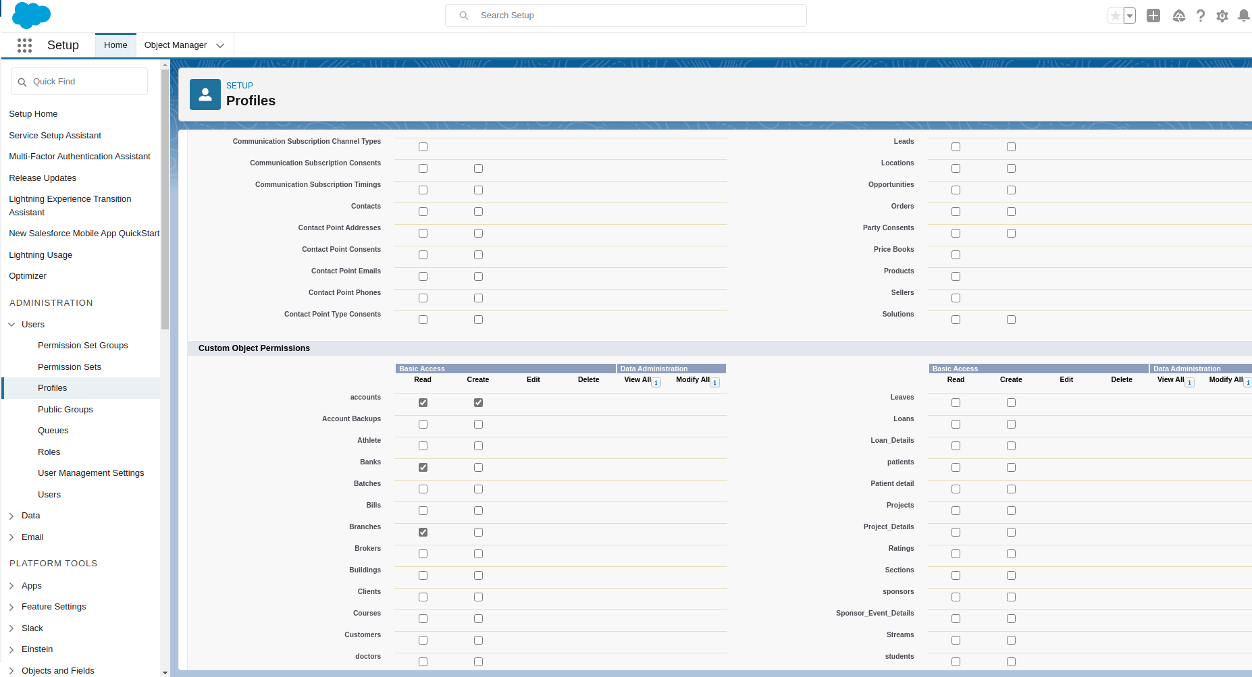The width and height of the screenshot is (1252, 677).
Task: Open Queues under Users
Action: (53, 431)
